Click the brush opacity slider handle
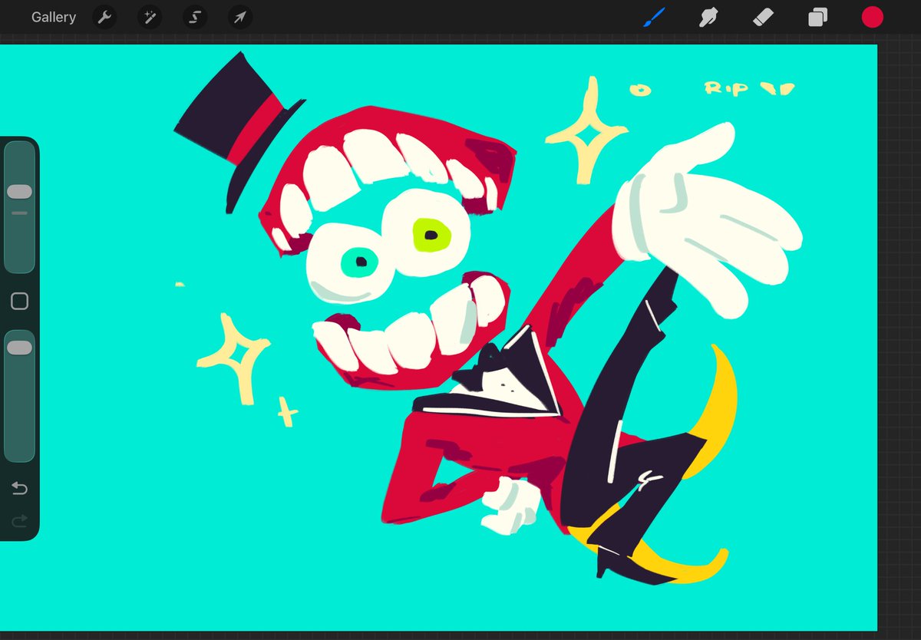921x640 pixels. coord(19,348)
